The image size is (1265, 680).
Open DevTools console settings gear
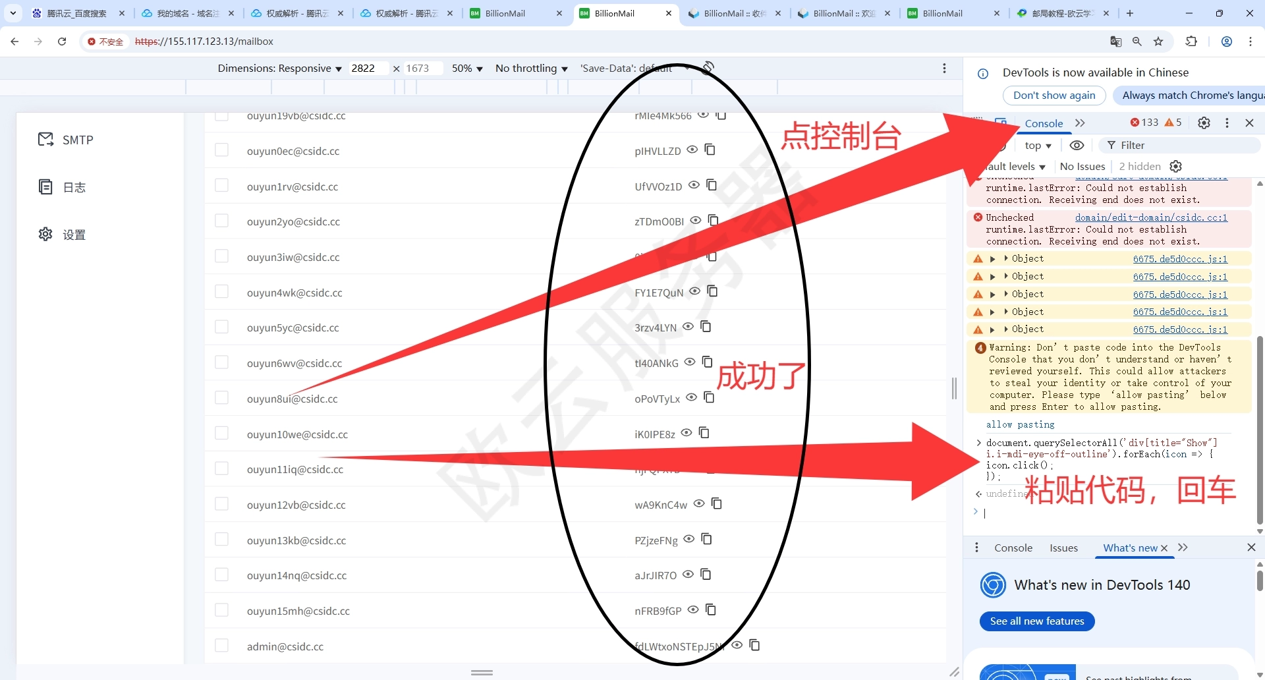(x=1204, y=123)
